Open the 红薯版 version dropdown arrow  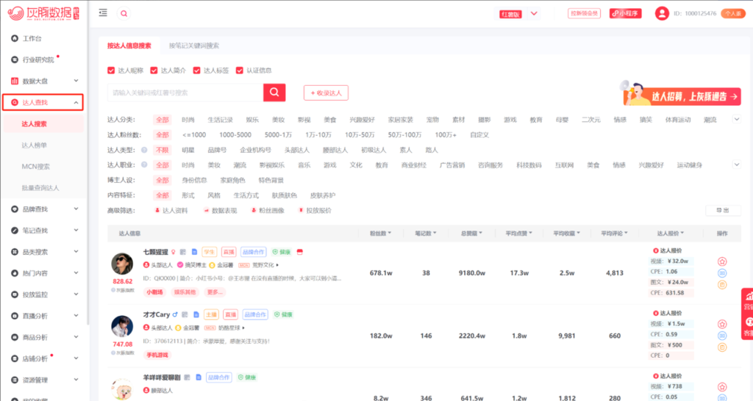coord(534,13)
